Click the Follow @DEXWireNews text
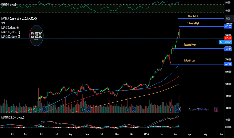 199,109
